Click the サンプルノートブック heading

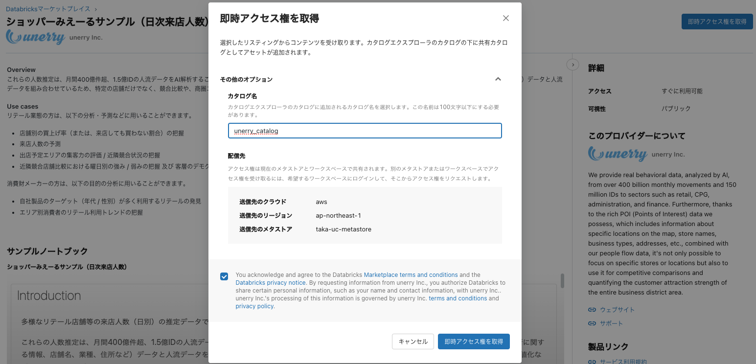click(47, 251)
